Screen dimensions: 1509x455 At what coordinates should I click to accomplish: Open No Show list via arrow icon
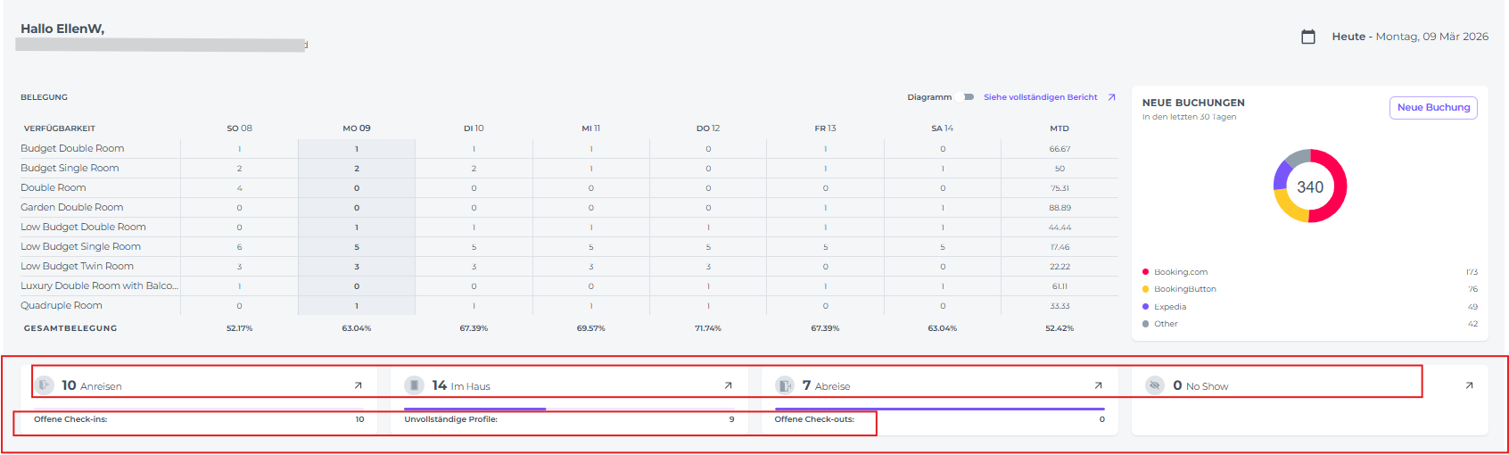[x=1469, y=385]
